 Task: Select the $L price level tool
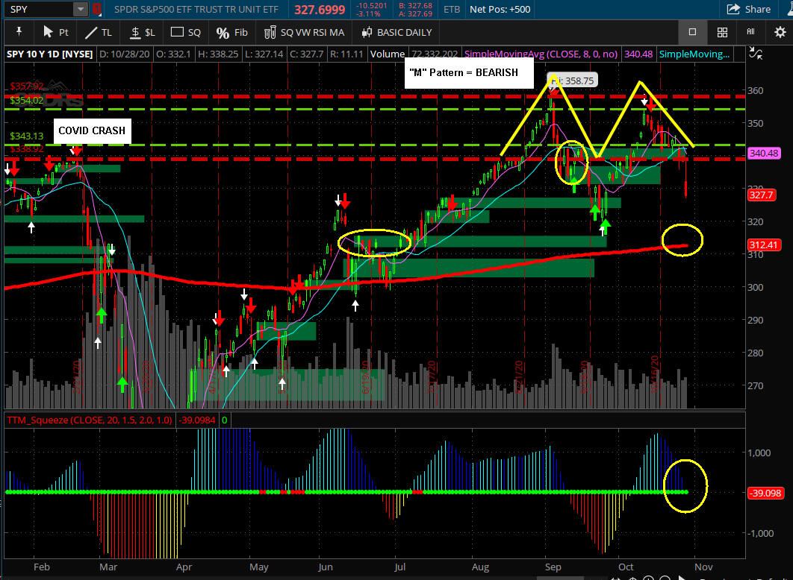(x=143, y=32)
